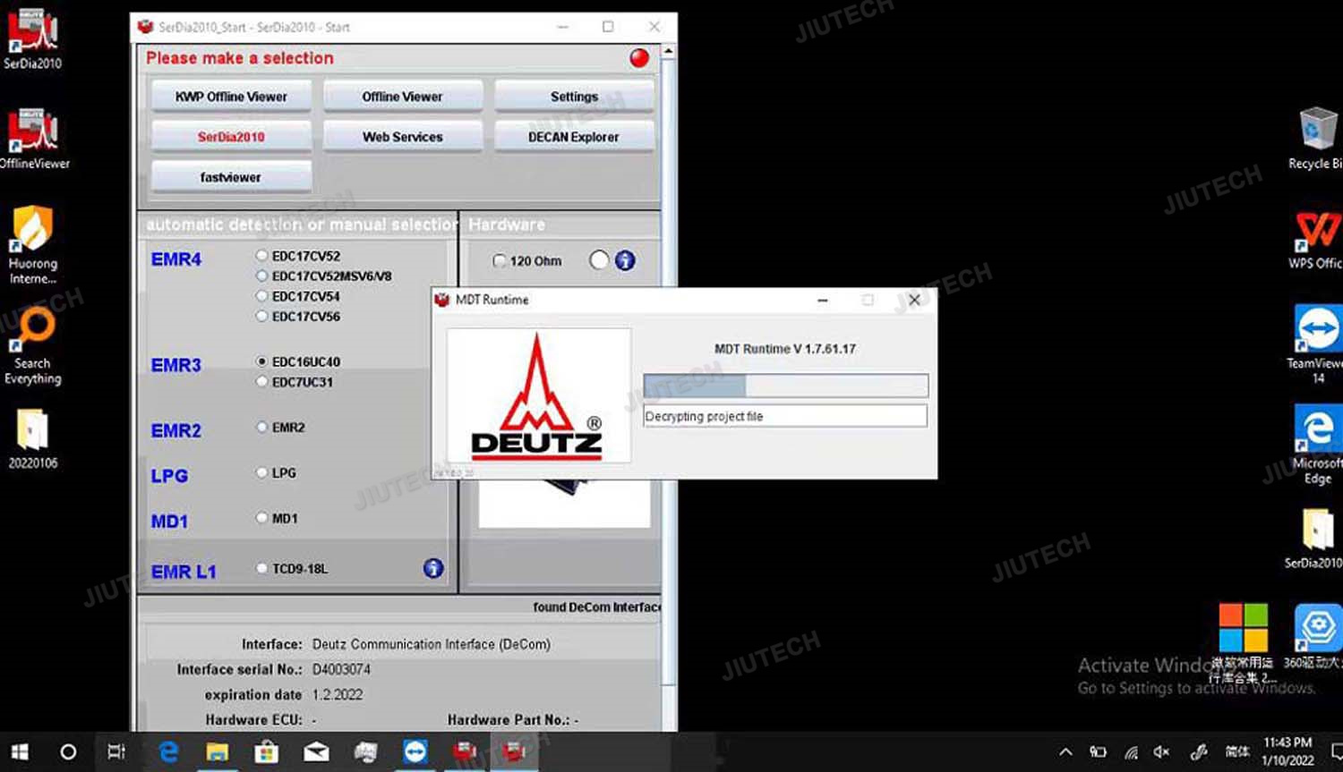1343x772 pixels.
Task: Select the EDC17CV52MSV6/V8 radio button
Action: coord(261,276)
